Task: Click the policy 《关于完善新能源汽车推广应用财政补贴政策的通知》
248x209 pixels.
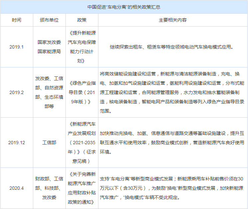Action: 82,188
